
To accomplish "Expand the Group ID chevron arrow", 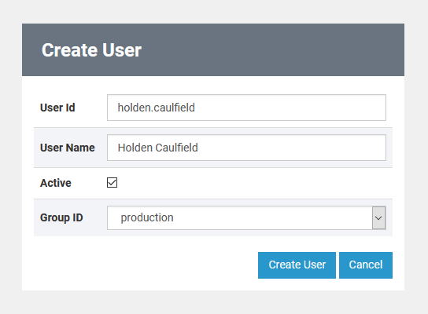I will [378, 218].
